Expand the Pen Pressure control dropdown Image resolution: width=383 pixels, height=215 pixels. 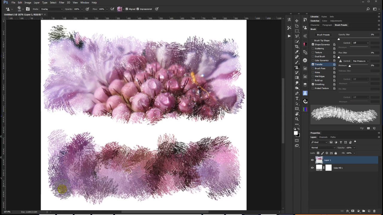click(361, 61)
